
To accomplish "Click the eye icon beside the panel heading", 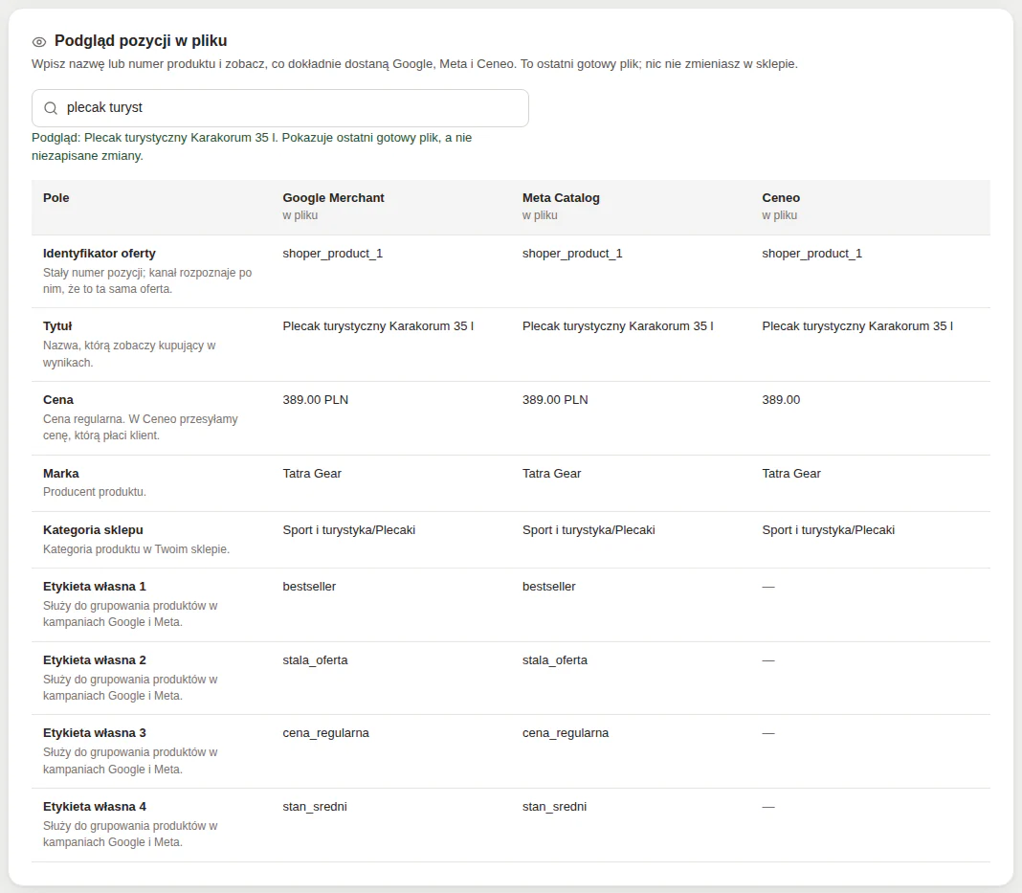I will (x=39, y=42).
